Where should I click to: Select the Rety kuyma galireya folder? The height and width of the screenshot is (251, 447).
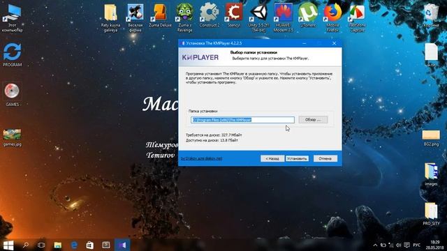pos(110,17)
